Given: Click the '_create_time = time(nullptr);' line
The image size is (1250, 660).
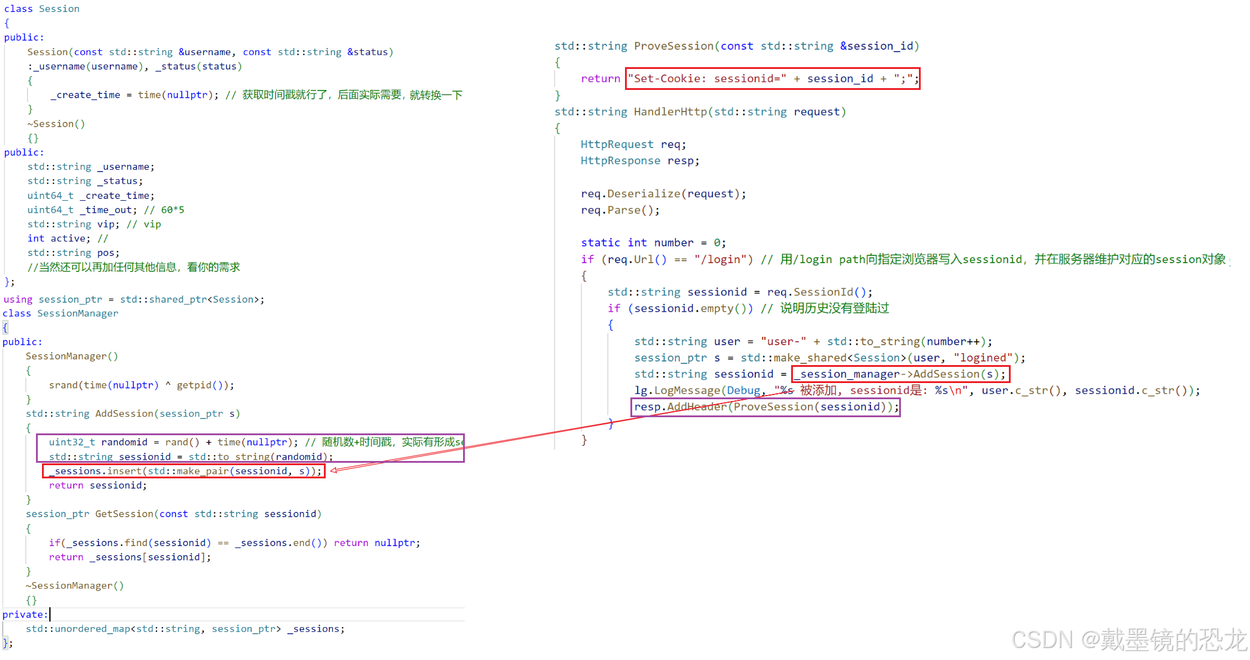Looking at the screenshot, I should coord(256,95).
